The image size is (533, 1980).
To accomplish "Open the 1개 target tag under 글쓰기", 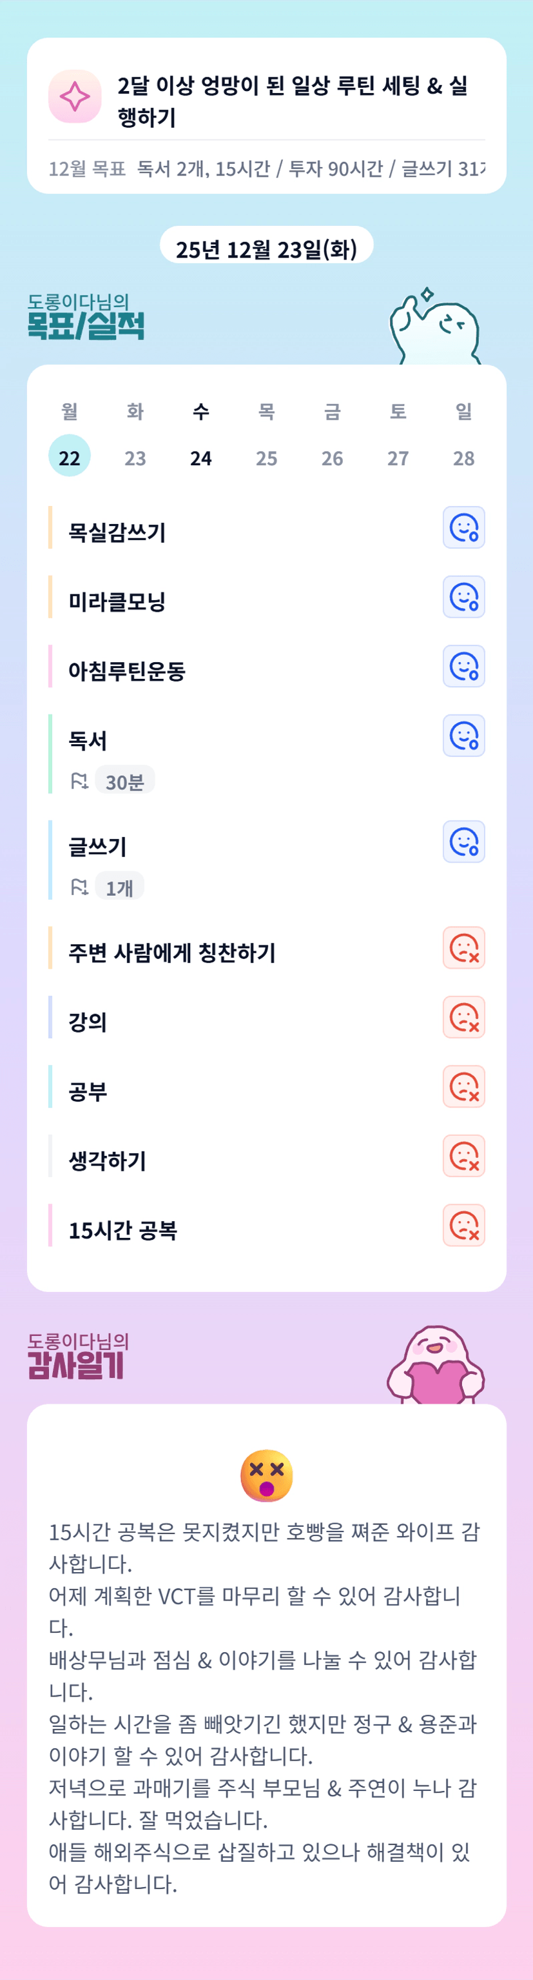I will point(119,888).
